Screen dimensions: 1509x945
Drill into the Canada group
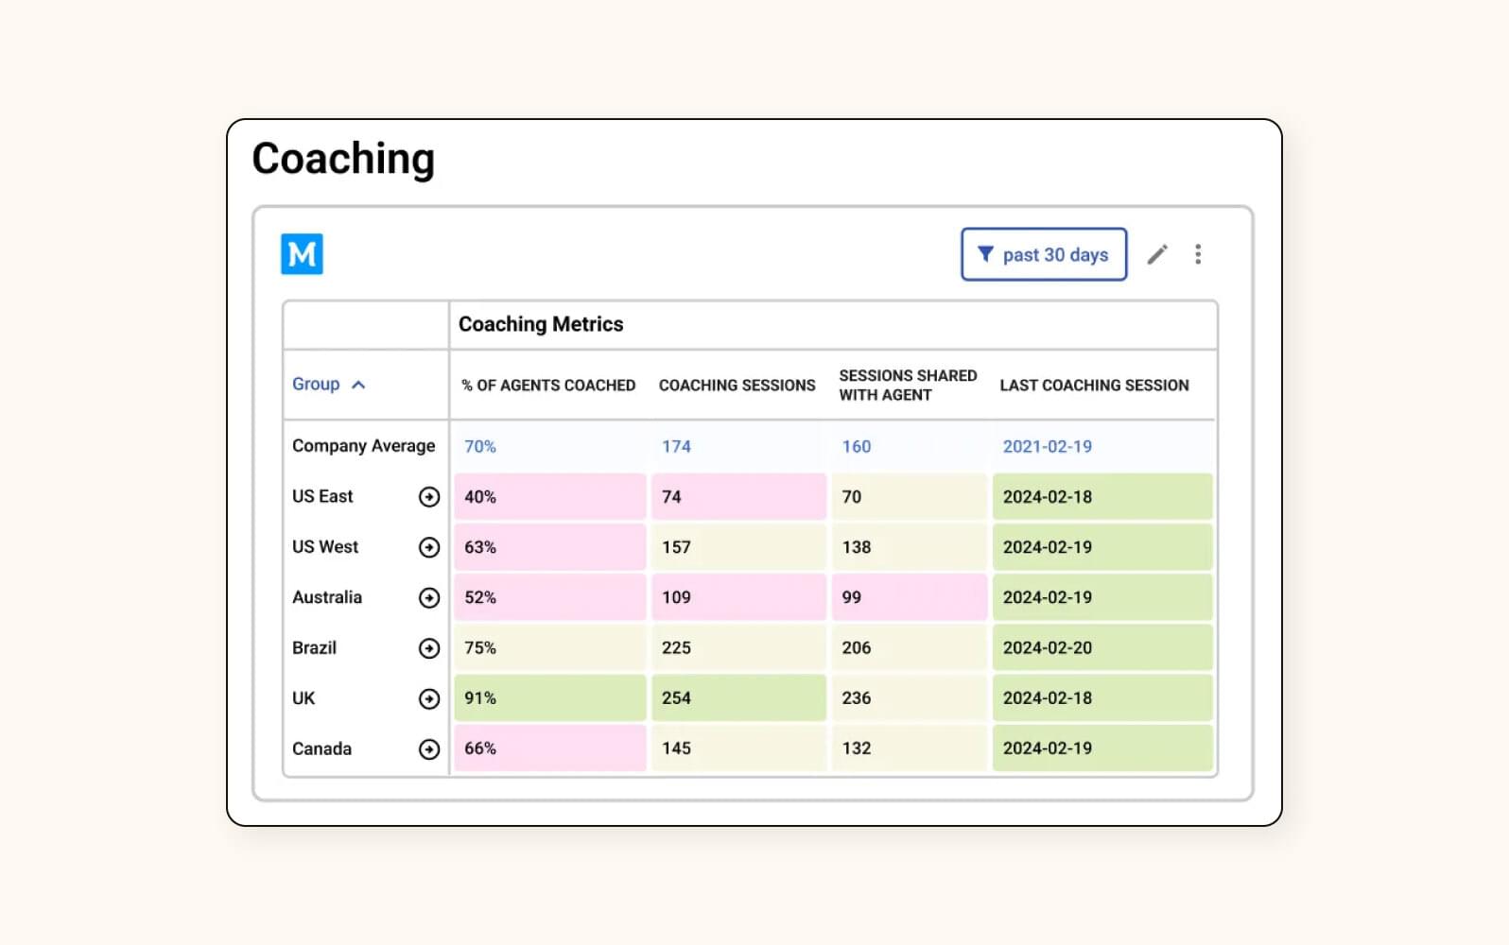coord(429,748)
